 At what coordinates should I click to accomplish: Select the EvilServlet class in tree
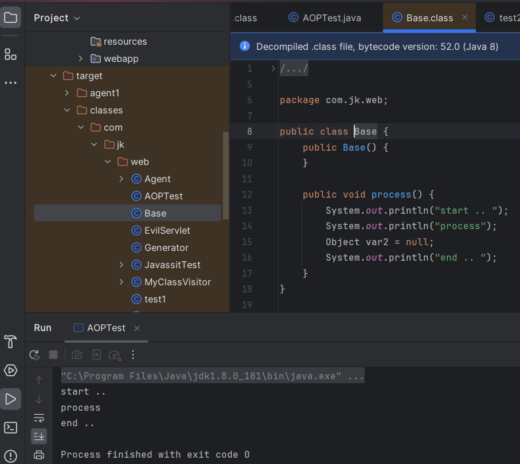(161, 230)
